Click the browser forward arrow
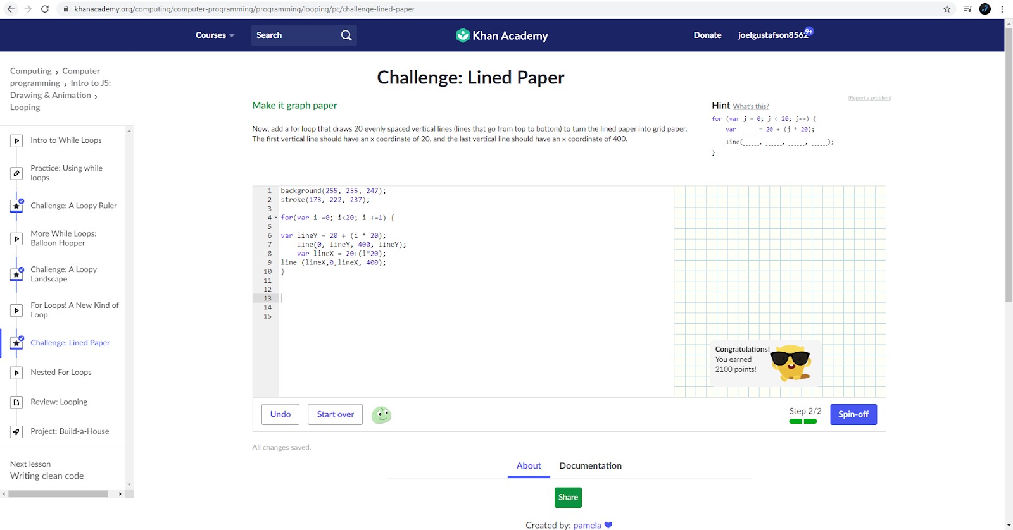This screenshot has height=530, width=1013. [28, 9]
